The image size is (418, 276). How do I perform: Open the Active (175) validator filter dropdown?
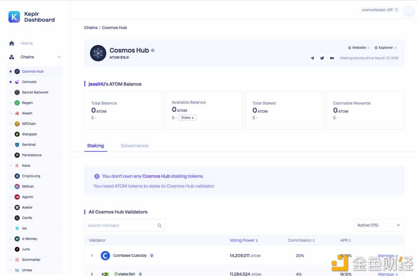point(379,225)
